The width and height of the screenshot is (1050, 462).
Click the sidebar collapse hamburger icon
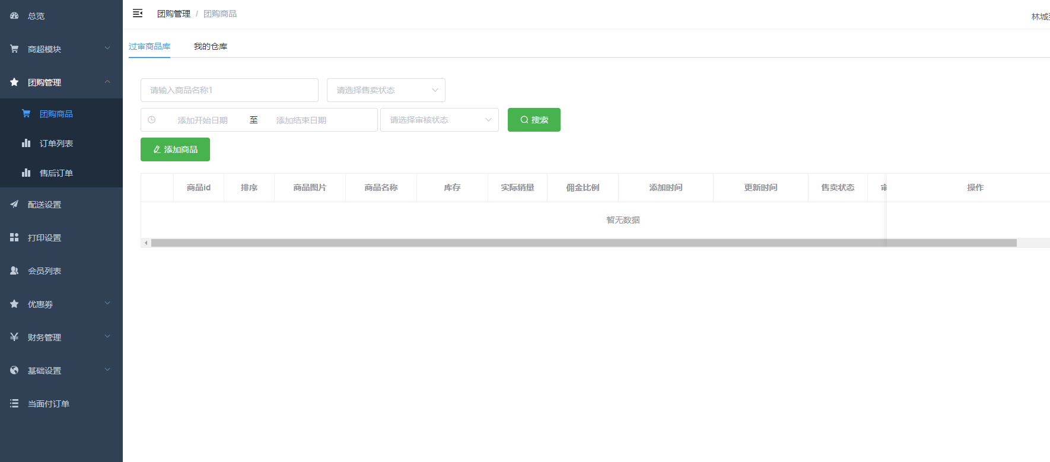pos(138,14)
